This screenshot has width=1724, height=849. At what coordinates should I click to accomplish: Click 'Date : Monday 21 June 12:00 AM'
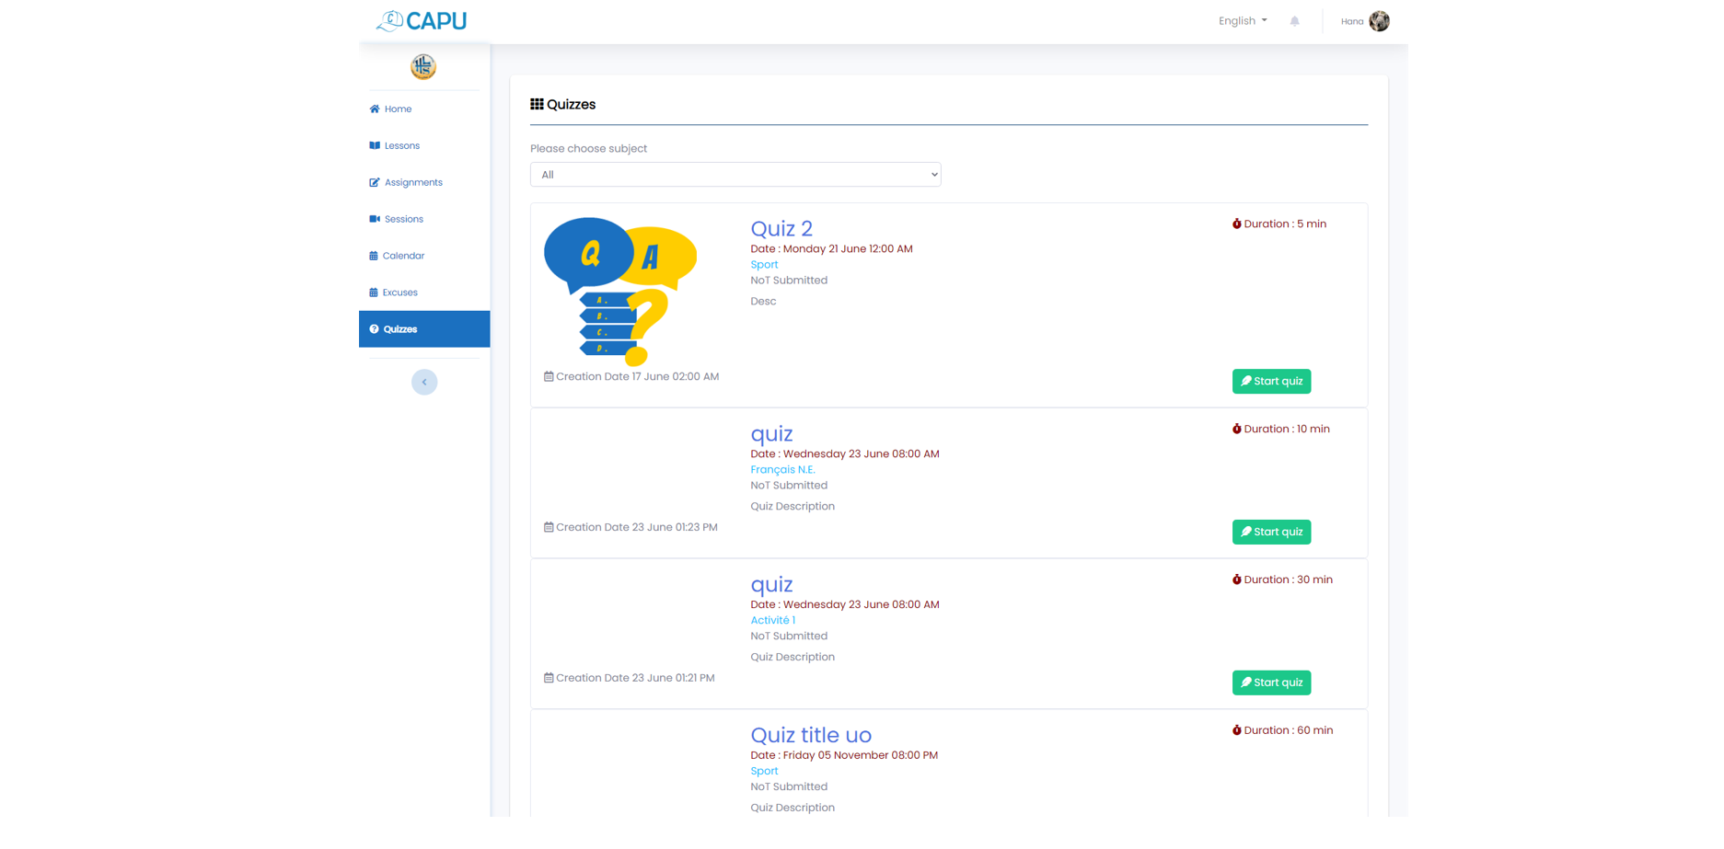click(831, 248)
